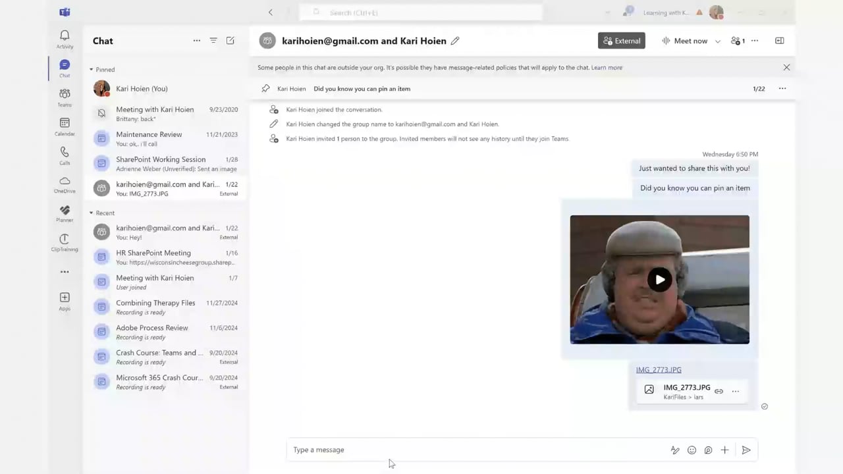The width and height of the screenshot is (843, 474).
Task: Open profile picture account menu
Action: coord(717,13)
